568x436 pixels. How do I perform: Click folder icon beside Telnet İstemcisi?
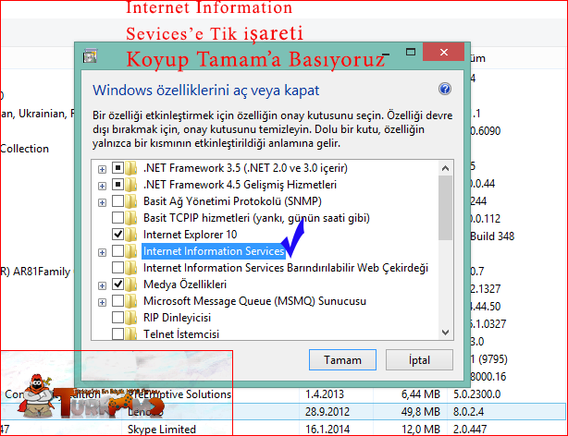(130, 333)
